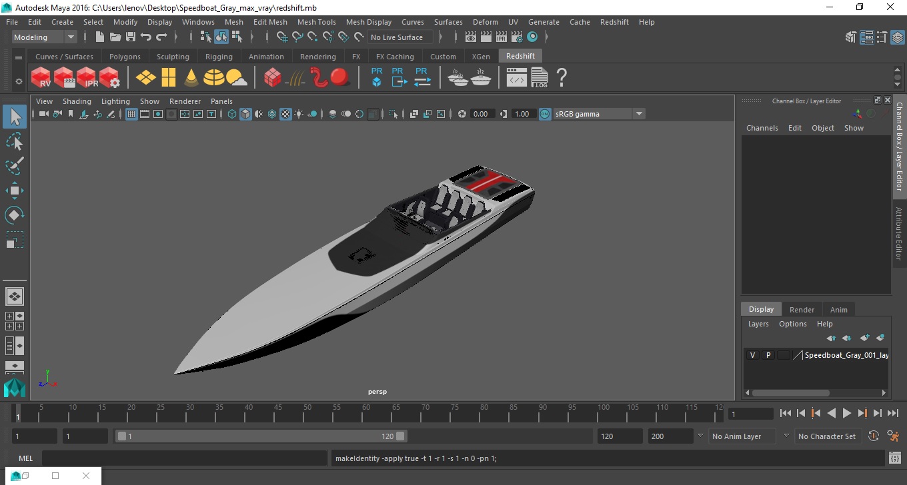The width and height of the screenshot is (907, 485).
Task: Create a new layer and assign selected objects
Action: [880, 338]
